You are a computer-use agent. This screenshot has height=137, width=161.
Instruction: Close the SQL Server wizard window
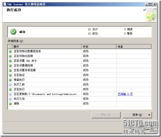coord(154,4)
